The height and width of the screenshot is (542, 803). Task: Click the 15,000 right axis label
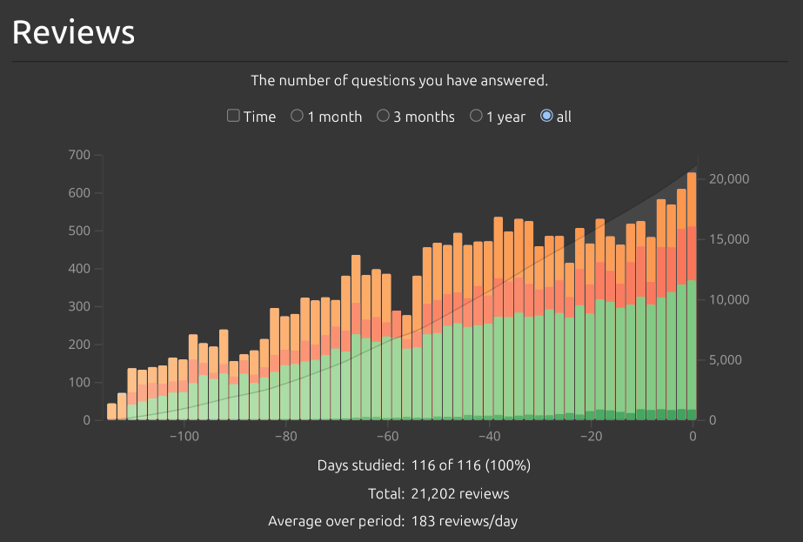pyautogui.click(x=729, y=239)
